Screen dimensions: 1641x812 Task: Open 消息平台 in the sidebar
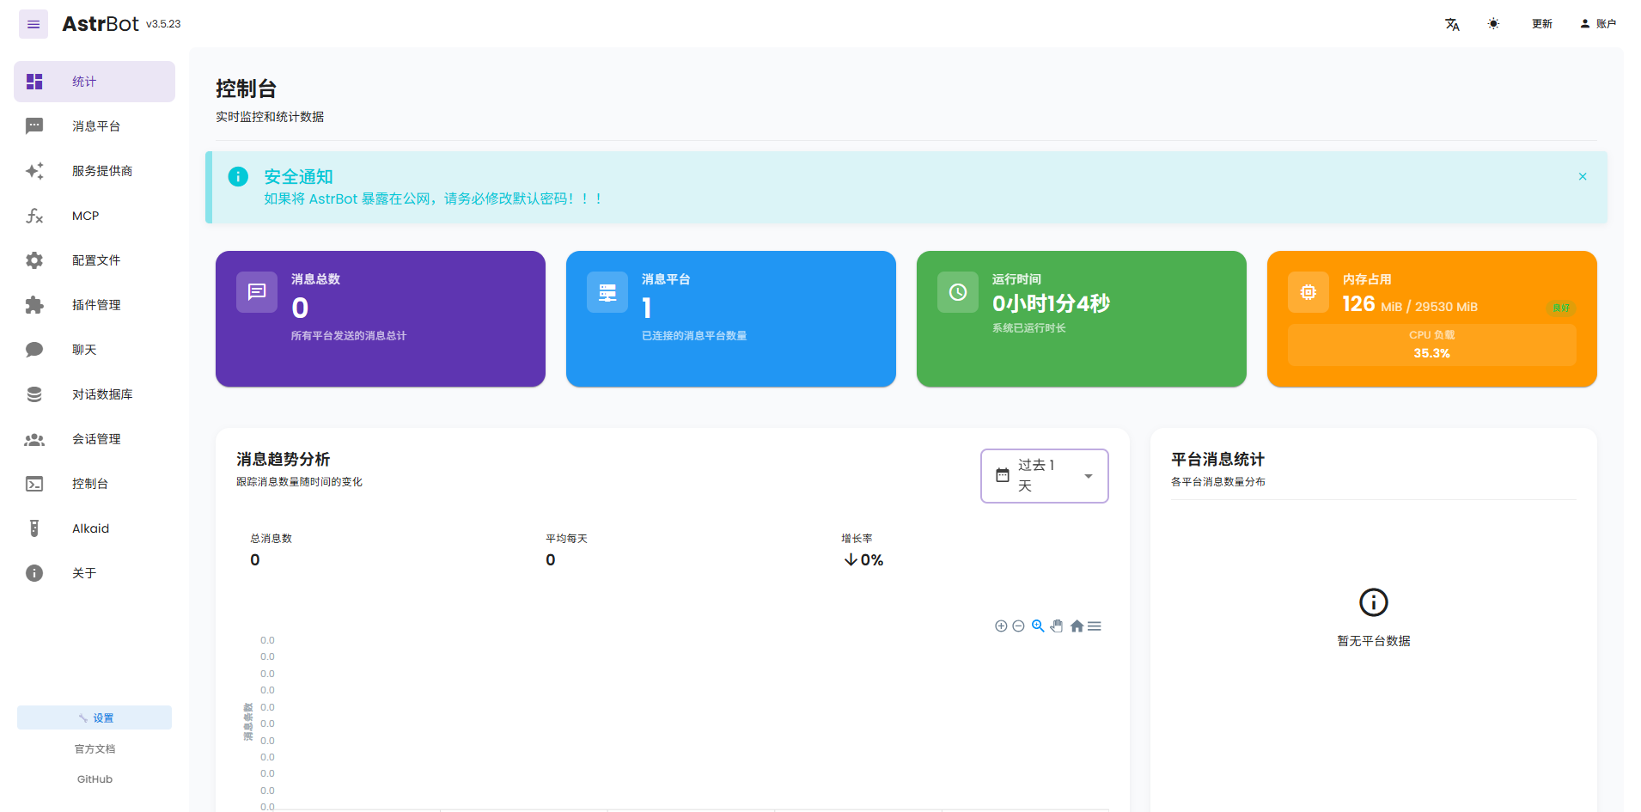[x=95, y=126]
